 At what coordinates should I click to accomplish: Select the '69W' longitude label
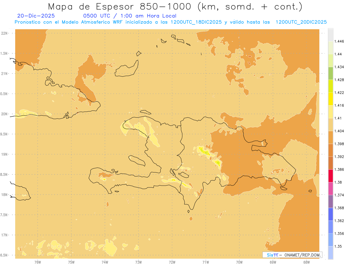coord(273,262)
